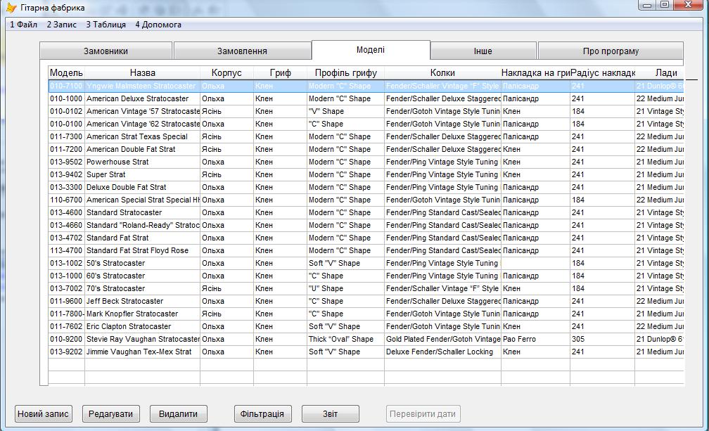The height and width of the screenshot is (431, 709).
Task: Select the Mark Knopfler Stratocaster cell
Action: point(142,314)
